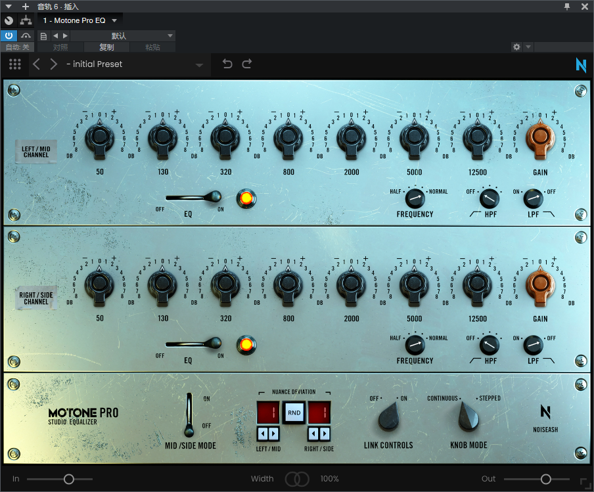Toggle the Link Controls knob switch
The height and width of the screenshot is (492, 594).
pyautogui.click(x=389, y=417)
